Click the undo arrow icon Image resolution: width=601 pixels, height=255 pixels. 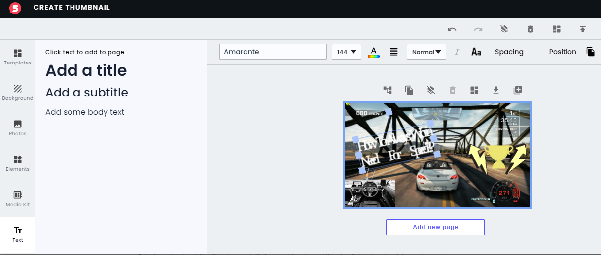(x=452, y=29)
